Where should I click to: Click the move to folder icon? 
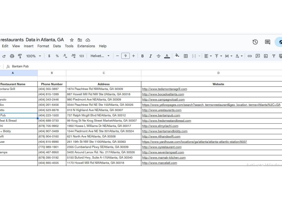click(x=80, y=40)
